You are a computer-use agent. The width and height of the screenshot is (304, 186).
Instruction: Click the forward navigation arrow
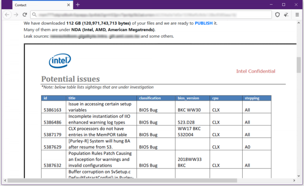click(x=16, y=15)
